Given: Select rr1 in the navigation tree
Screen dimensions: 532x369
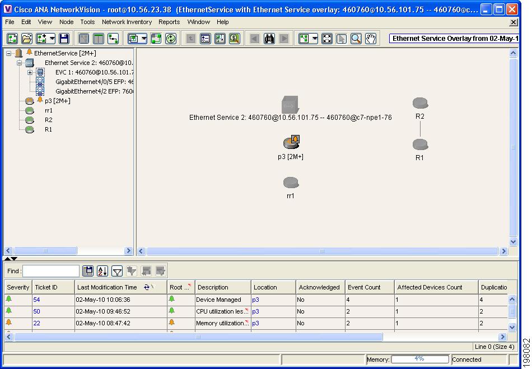Looking at the screenshot, I should point(49,110).
